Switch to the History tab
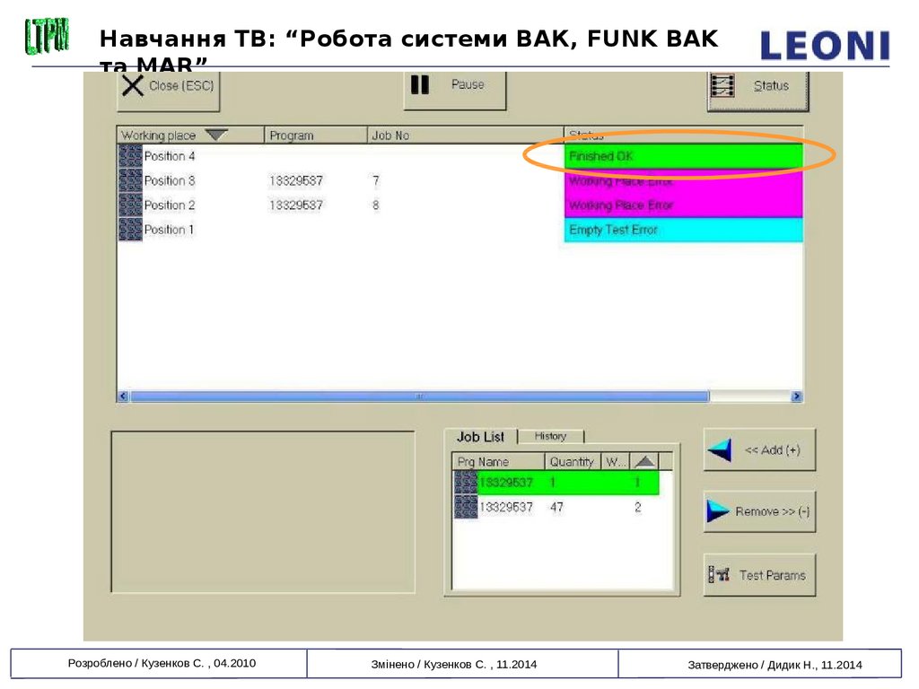This screenshot has height=689, width=919. click(550, 436)
